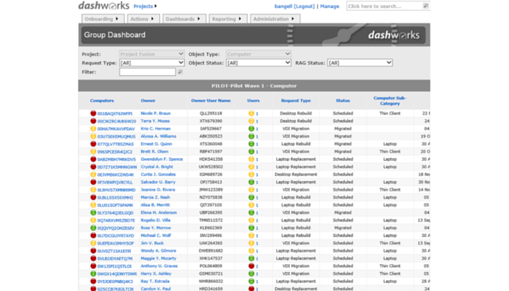The image size is (509, 291).
Task: Click Desktop Replacement cell in Curtis J. Gonzales row
Action: [296, 175]
